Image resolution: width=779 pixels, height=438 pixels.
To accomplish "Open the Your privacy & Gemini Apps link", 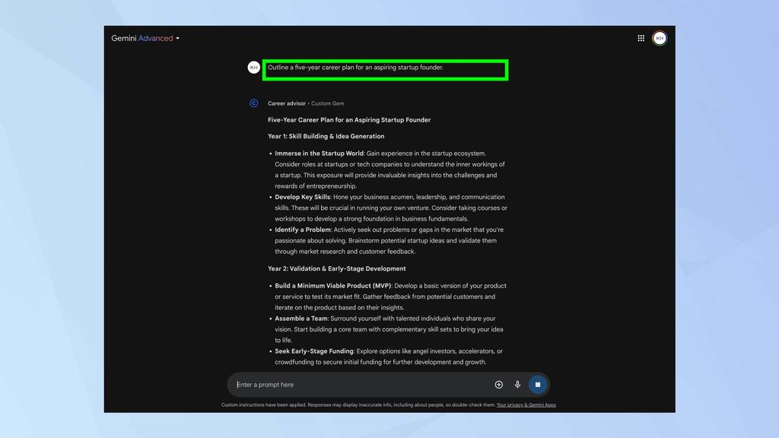I will point(526,405).
